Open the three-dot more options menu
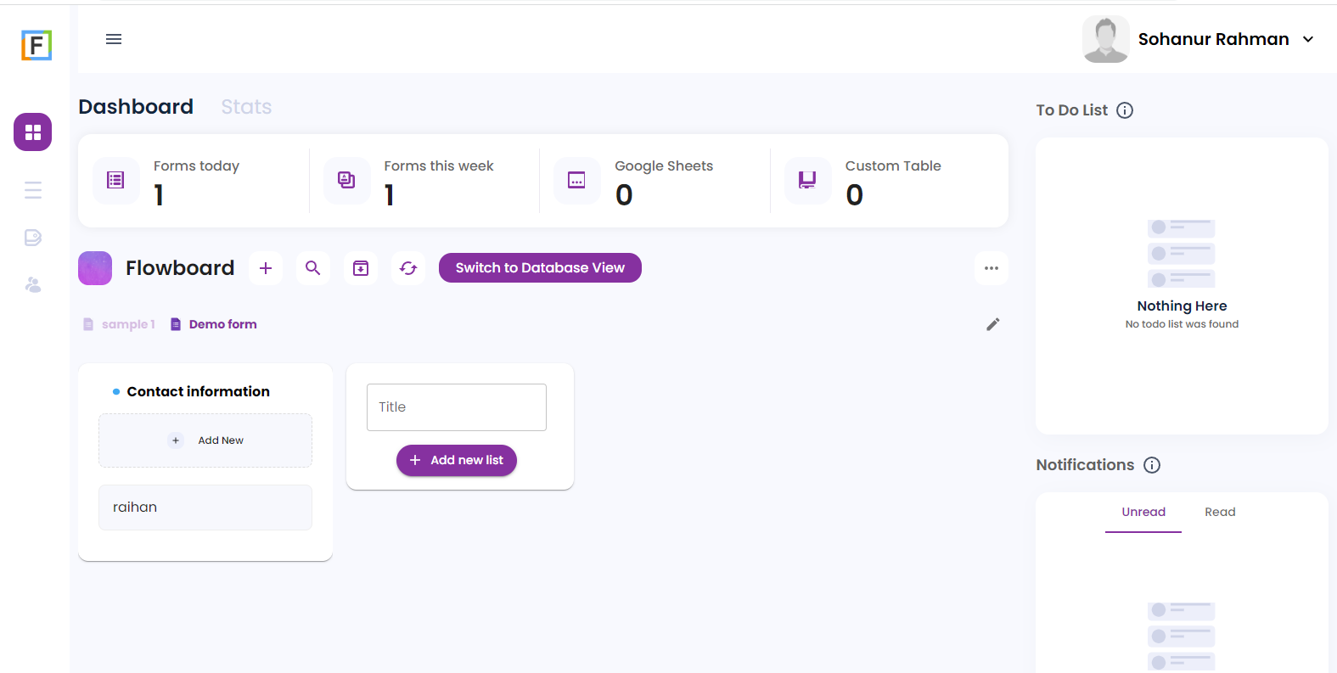1337x673 pixels. [992, 268]
